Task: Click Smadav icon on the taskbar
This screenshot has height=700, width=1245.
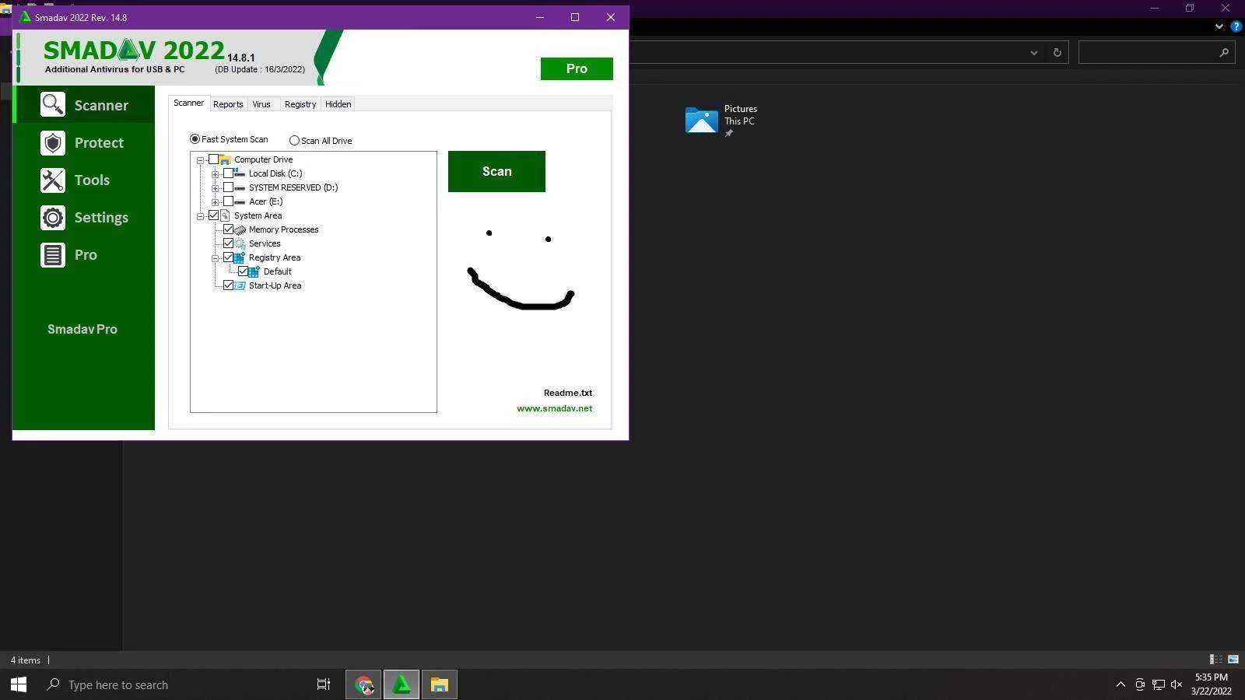Action: pos(402,684)
